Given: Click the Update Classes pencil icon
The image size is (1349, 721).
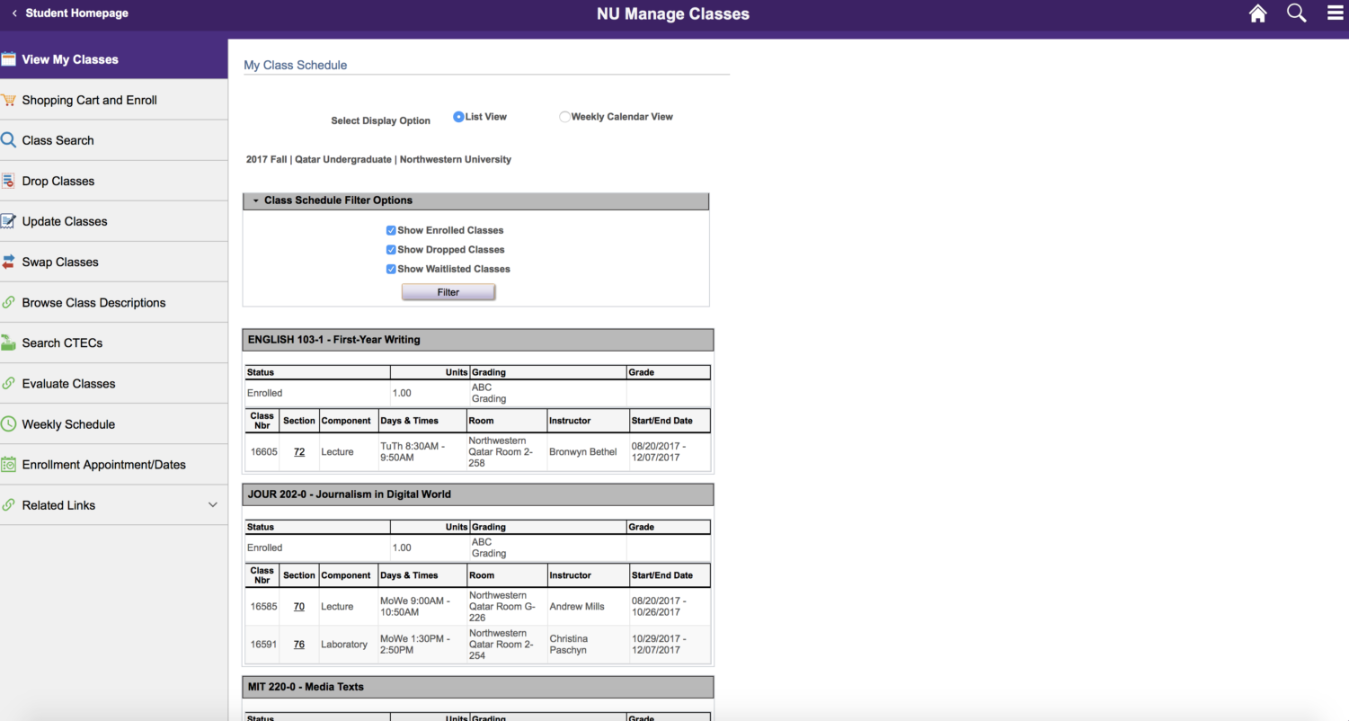Looking at the screenshot, I should tap(8, 221).
